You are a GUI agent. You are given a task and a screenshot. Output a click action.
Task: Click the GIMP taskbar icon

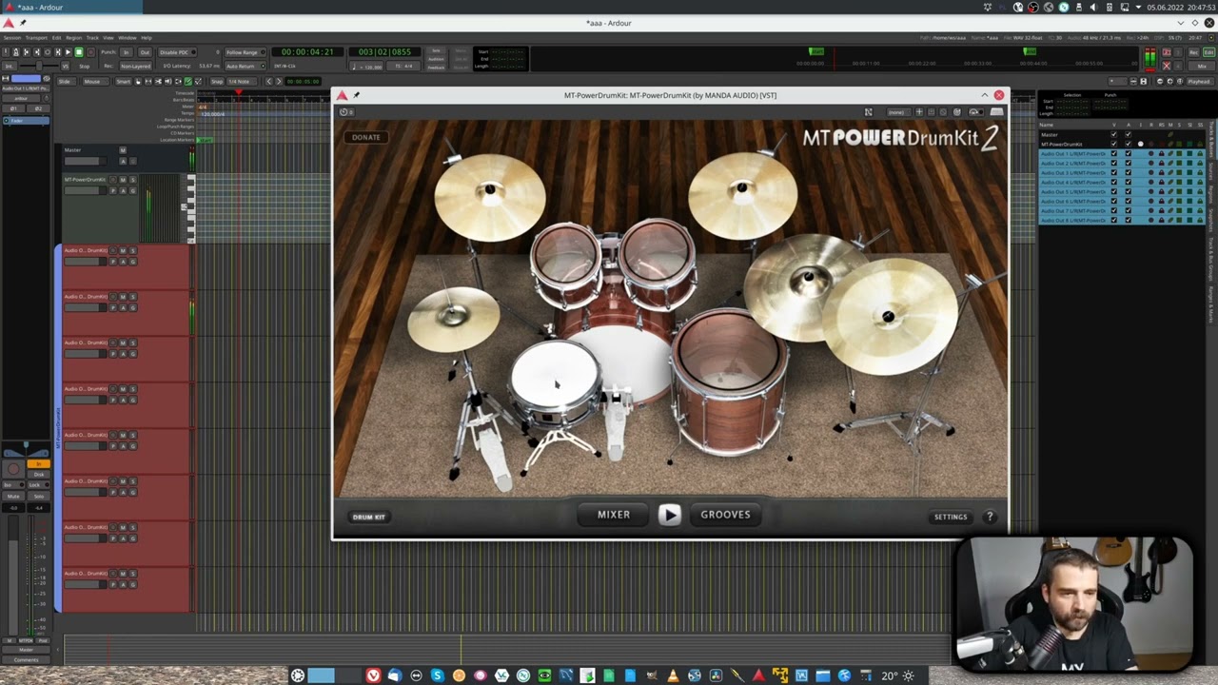tap(652, 675)
